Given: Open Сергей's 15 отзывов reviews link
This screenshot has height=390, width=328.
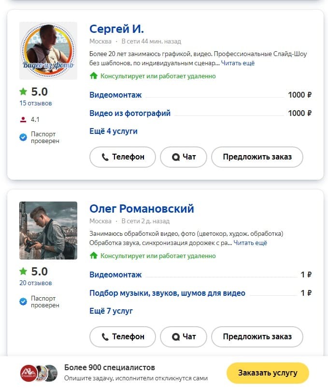Looking at the screenshot, I should pos(36,103).
